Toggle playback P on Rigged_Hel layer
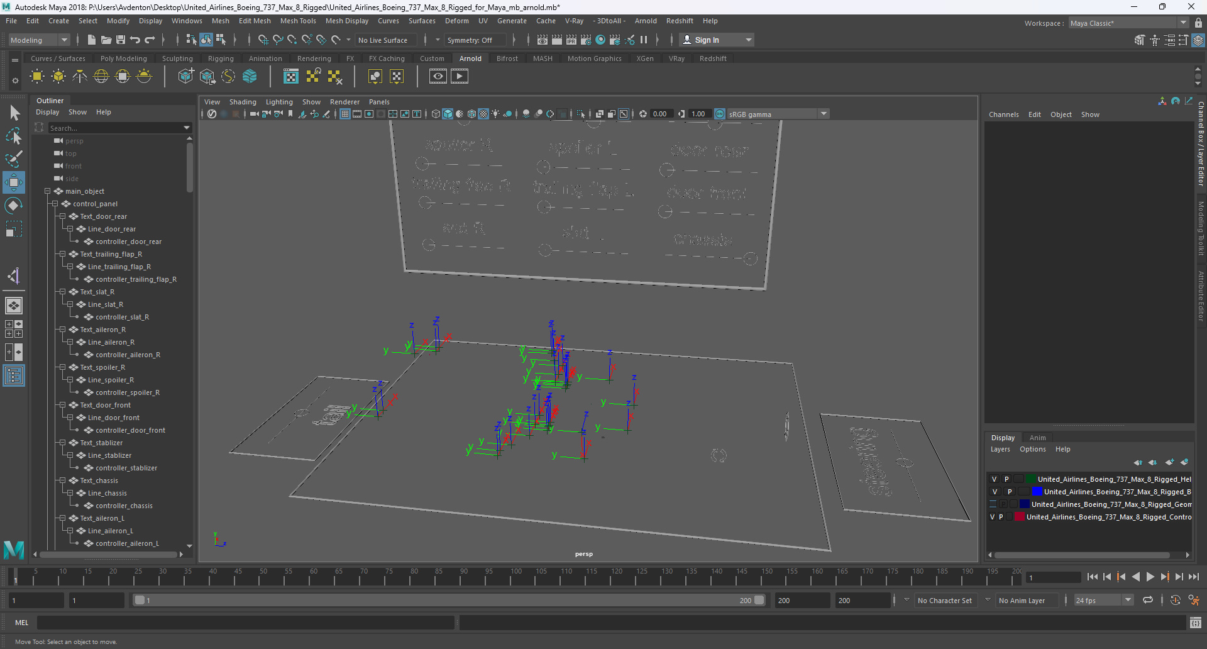The image size is (1207, 649). point(1006,479)
